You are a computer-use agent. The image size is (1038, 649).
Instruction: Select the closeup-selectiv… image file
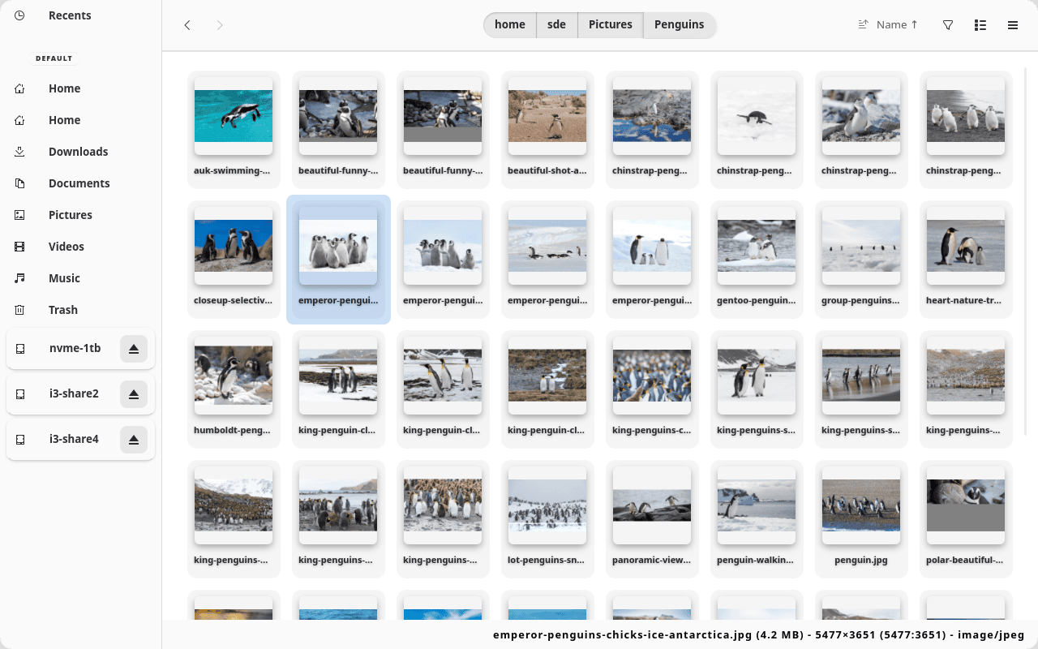(234, 260)
